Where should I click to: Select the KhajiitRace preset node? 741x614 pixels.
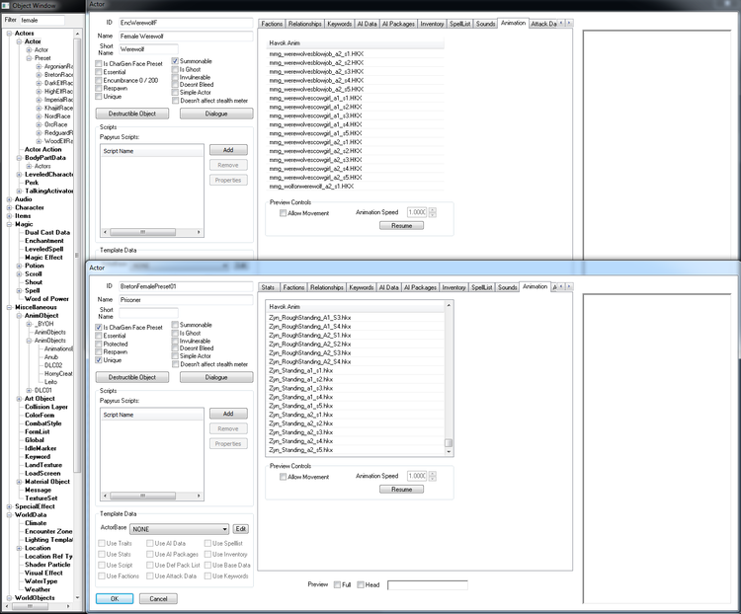pyautogui.click(x=58, y=108)
